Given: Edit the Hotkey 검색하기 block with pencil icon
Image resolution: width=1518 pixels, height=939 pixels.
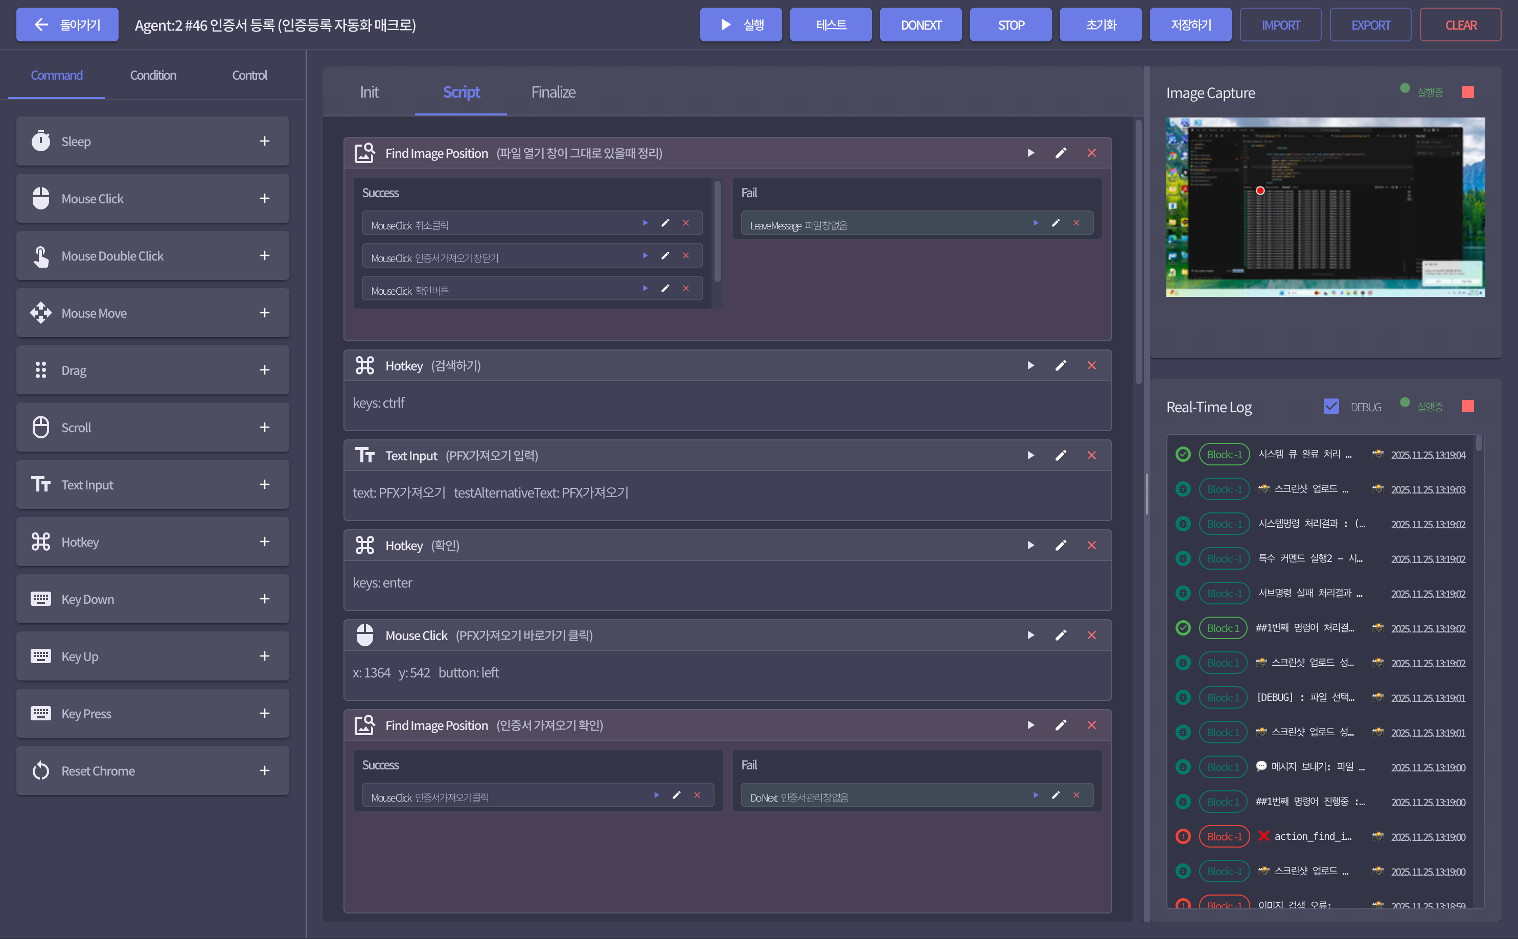Looking at the screenshot, I should click(1061, 365).
